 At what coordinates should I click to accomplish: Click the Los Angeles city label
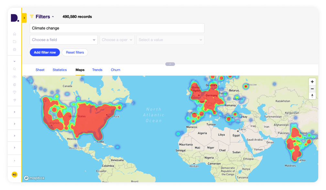click(x=52, y=123)
